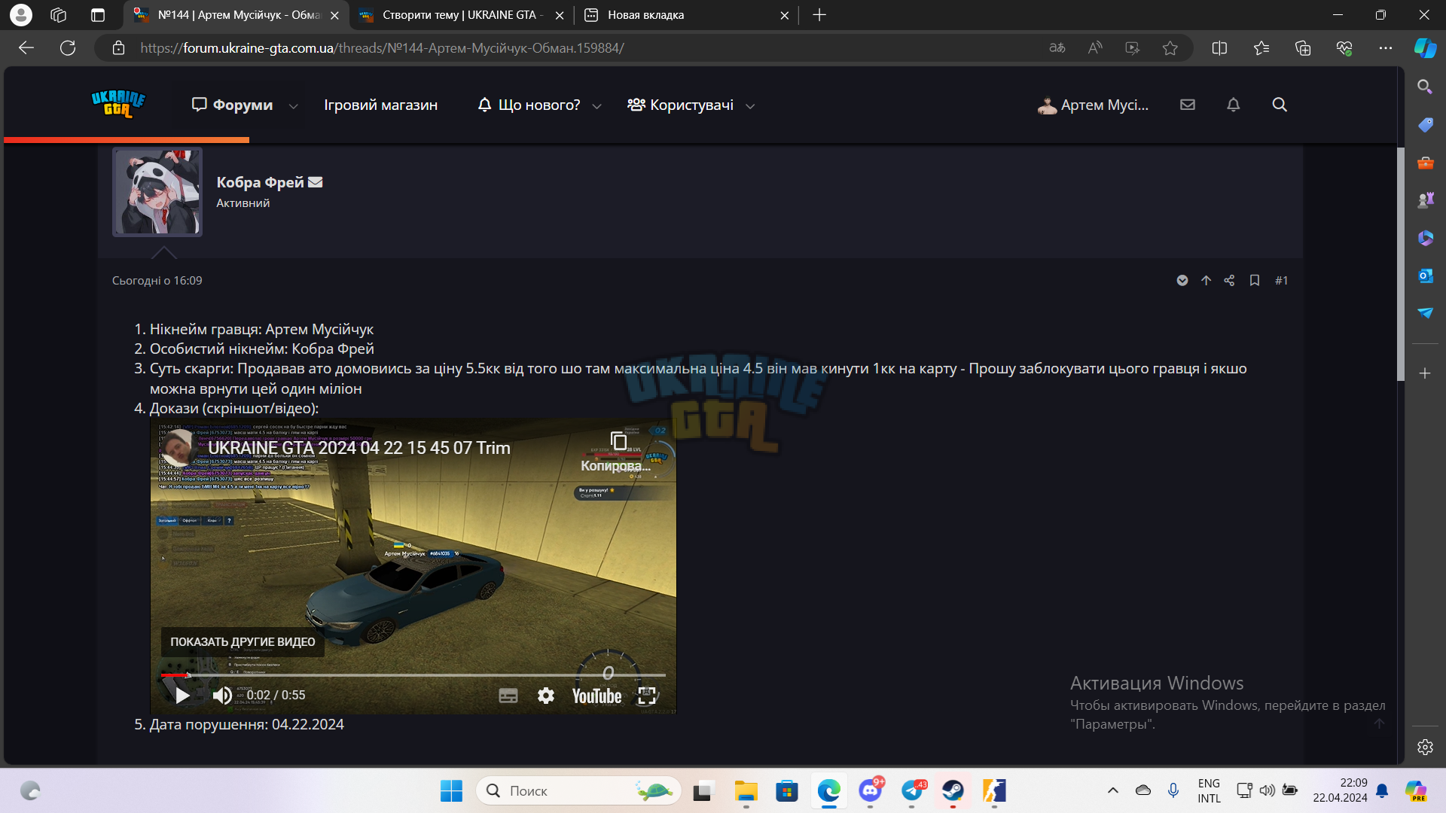Toggle YouTube subtitles button
The height and width of the screenshot is (813, 1446).
pos(508,696)
